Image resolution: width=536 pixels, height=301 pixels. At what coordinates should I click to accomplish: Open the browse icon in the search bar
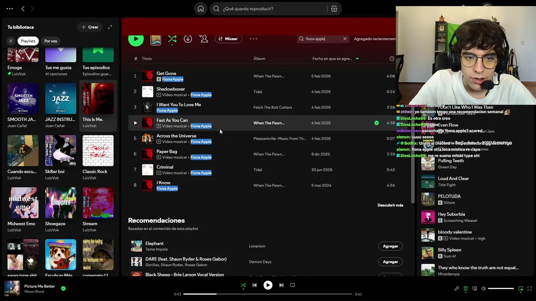tap(334, 9)
